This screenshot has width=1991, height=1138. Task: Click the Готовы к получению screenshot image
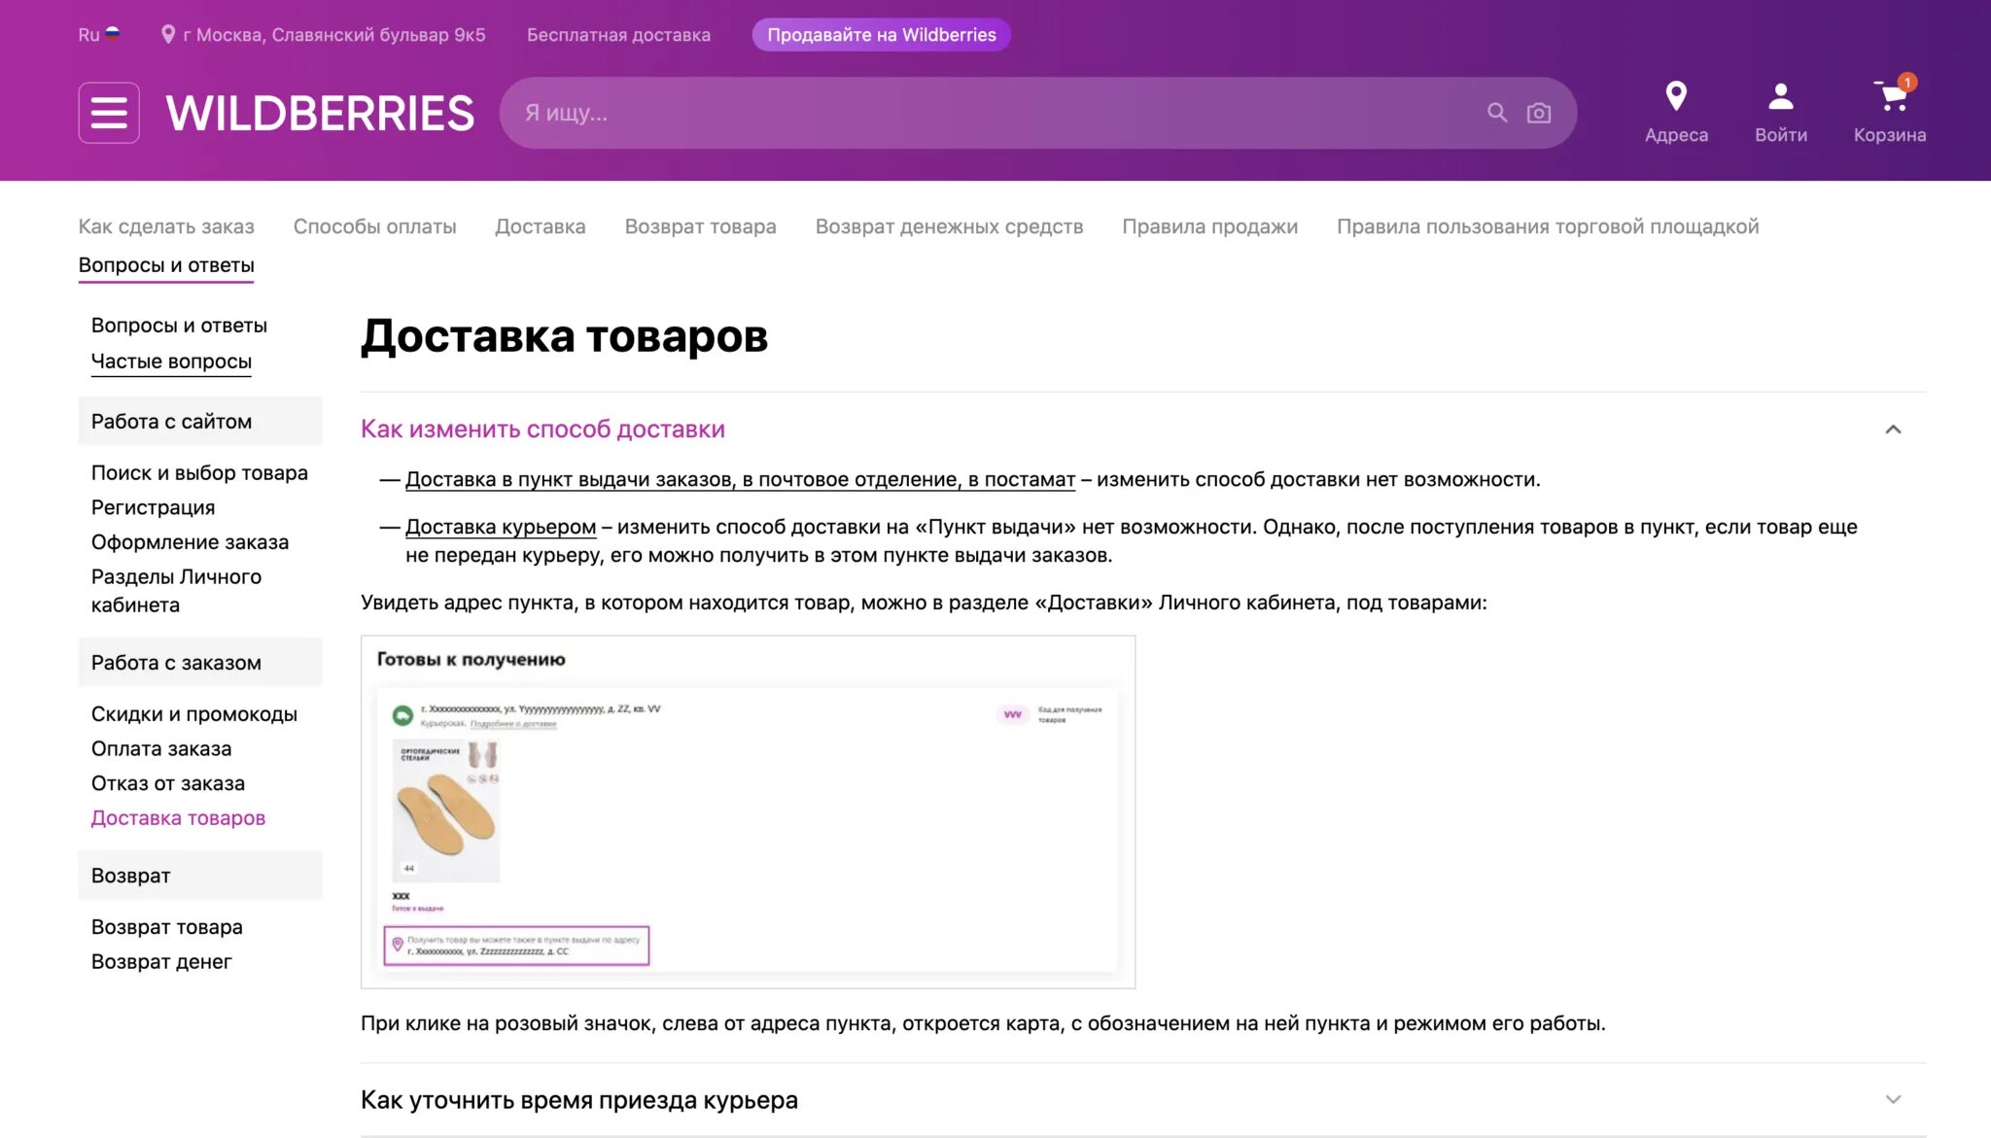(748, 811)
